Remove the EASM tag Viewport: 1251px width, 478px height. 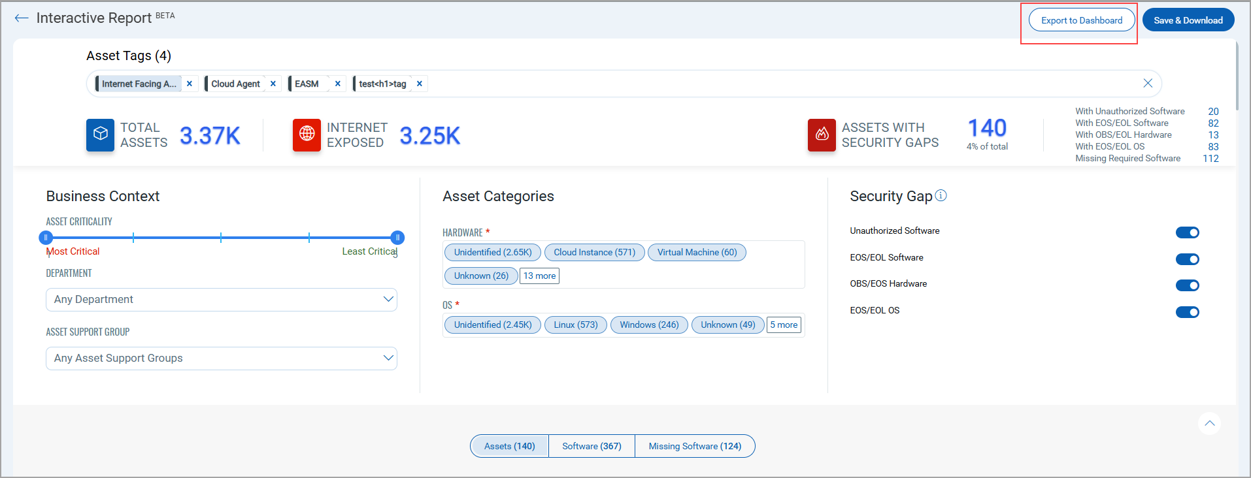[338, 84]
